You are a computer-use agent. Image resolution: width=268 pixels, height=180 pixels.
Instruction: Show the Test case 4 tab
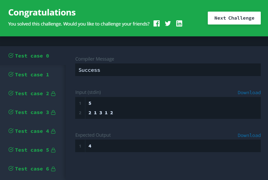pos(33,131)
